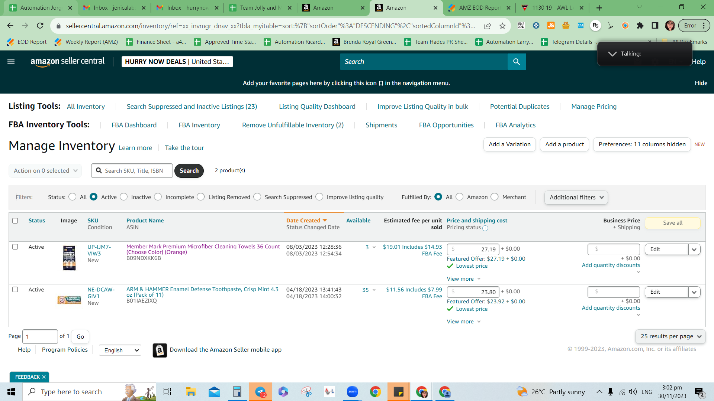This screenshot has height=401, width=714.
Task: Open the Windows Start menu
Action: [11, 392]
